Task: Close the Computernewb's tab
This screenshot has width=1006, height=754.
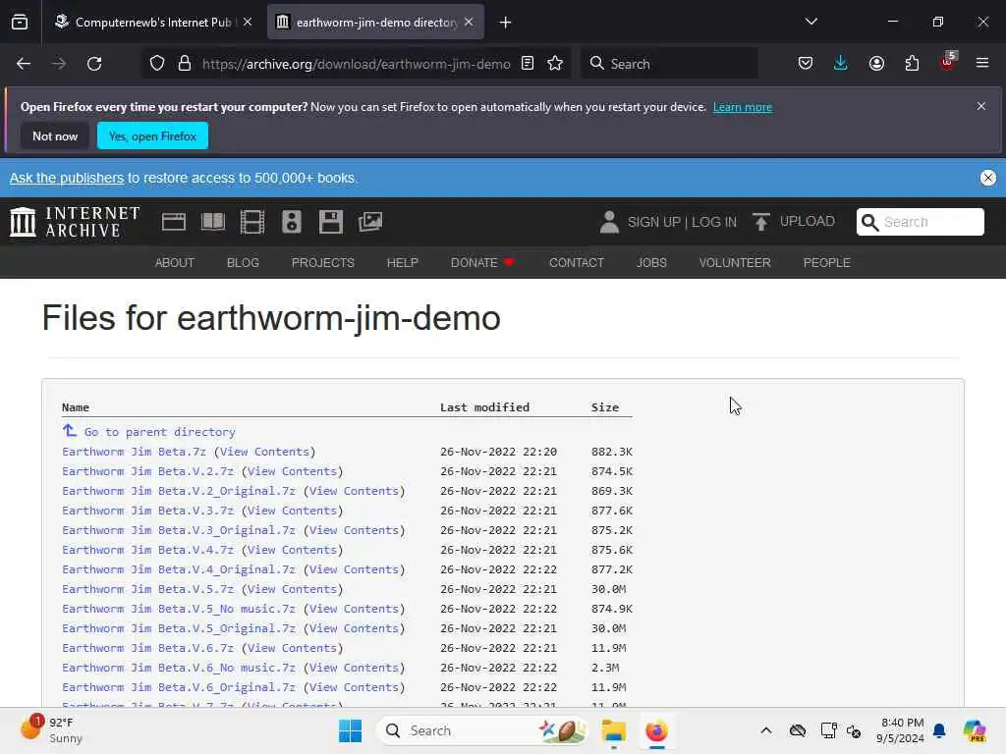Action: (248, 22)
